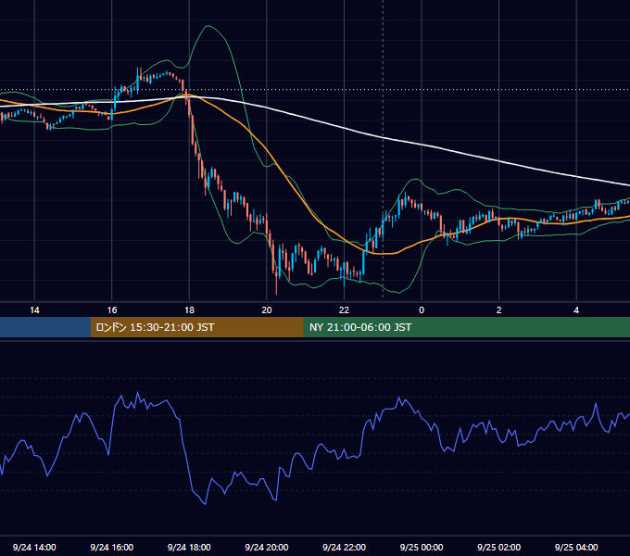Click the "9/25 04:00" indicator axis label
Screen dimensions: 630x556
point(576,547)
